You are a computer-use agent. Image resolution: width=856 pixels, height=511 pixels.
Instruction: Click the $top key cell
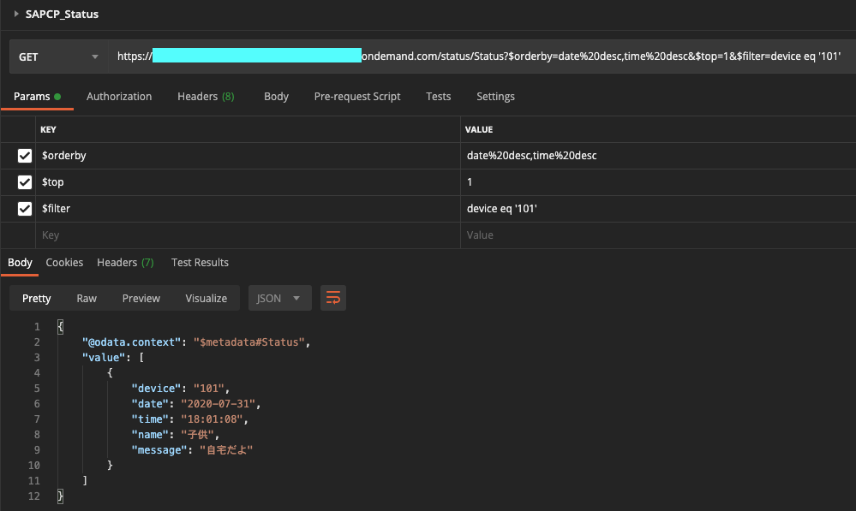click(248, 182)
